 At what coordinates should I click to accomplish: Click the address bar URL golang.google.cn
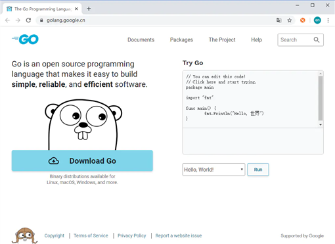click(x=66, y=20)
